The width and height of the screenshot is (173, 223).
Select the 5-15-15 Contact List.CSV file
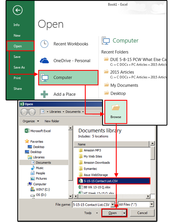[x=114, y=181]
